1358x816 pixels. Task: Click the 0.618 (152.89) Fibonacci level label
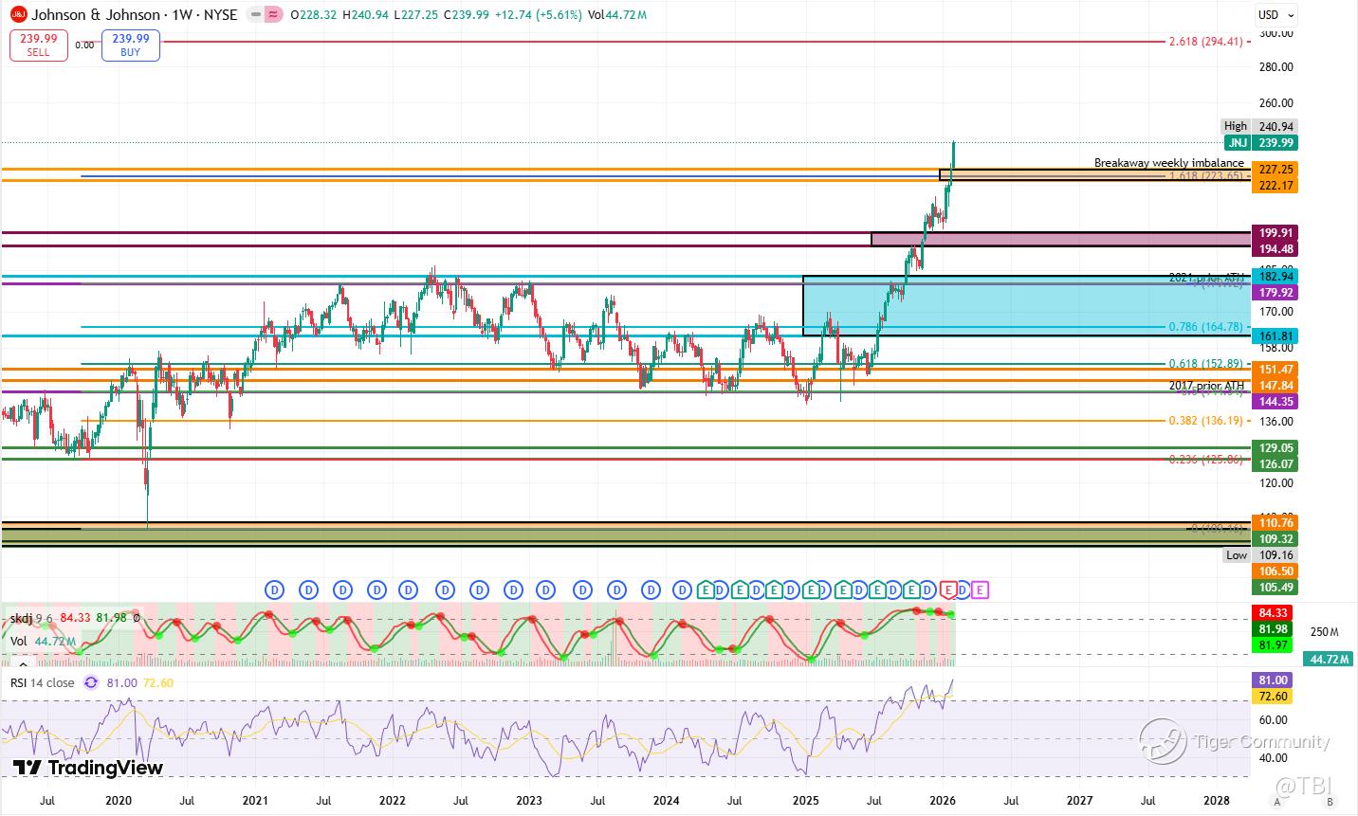point(1205,364)
